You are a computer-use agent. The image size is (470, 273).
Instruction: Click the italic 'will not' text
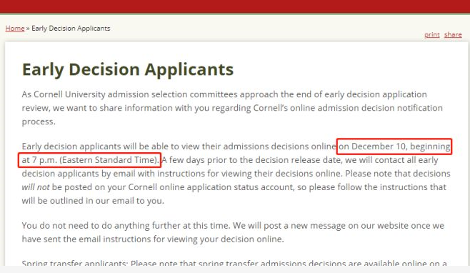(x=36, y=187)
